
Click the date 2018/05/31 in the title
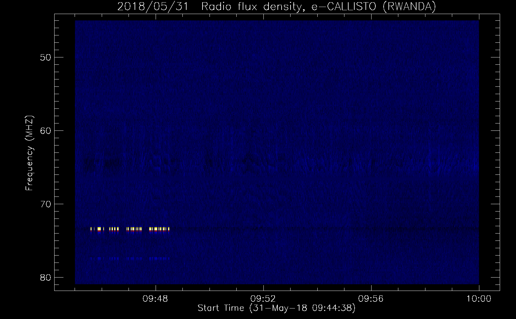pyautogui.click(x=152, y=6)
